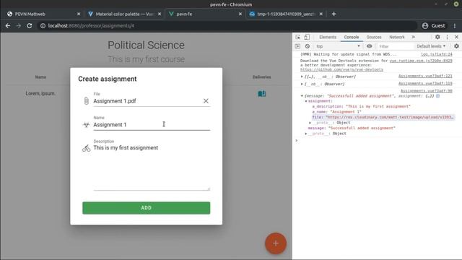Click the Name field containing Assignment 1

pyautogui.click(x=152, y=125)
